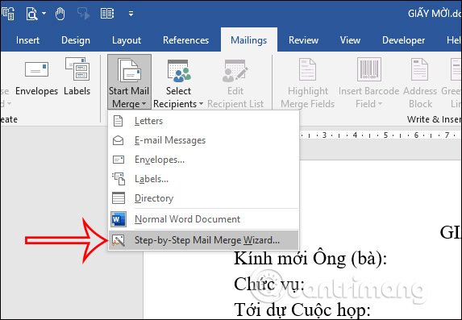Click the Print Preview quick access icon
The height and width of the screenshot is (320, 462).
click(x=31, y=14)
